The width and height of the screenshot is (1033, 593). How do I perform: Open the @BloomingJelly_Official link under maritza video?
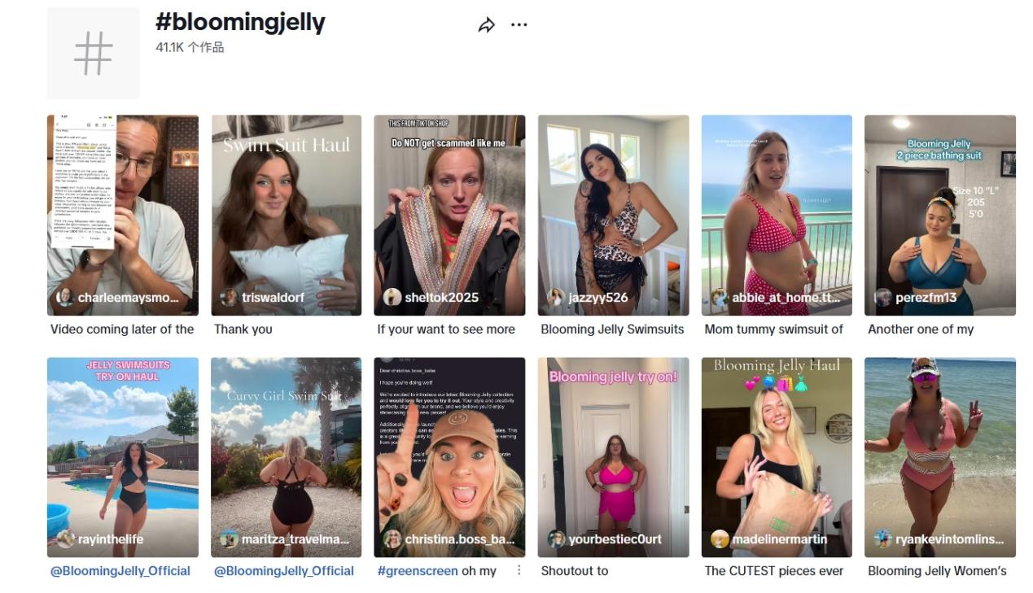tap(284, 571)
